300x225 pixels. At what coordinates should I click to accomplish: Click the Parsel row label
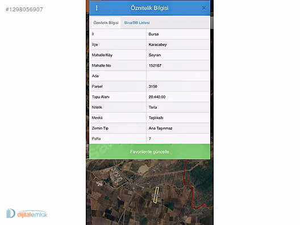97,86
